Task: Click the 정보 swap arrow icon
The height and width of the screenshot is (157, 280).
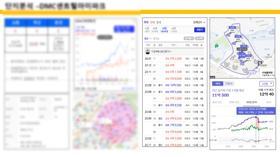Action: click(x=150, y=39)
